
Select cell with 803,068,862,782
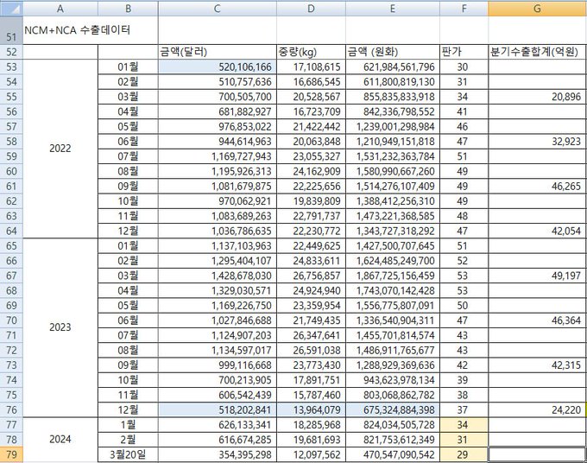(392, 395)
